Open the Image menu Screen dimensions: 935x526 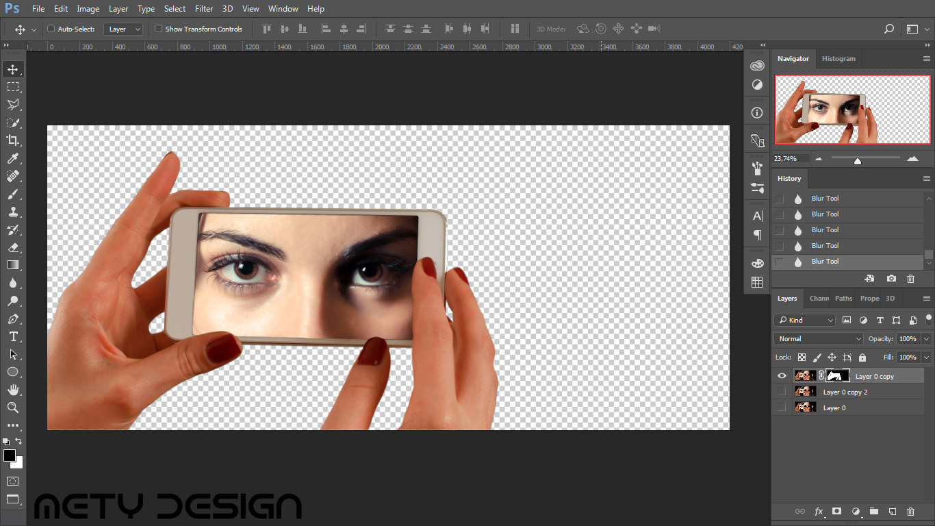(x=88, y=9)
